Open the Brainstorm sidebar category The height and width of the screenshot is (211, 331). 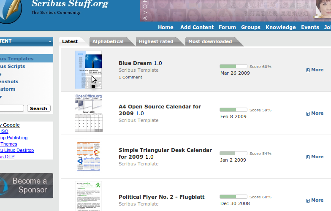coord(8,89)
